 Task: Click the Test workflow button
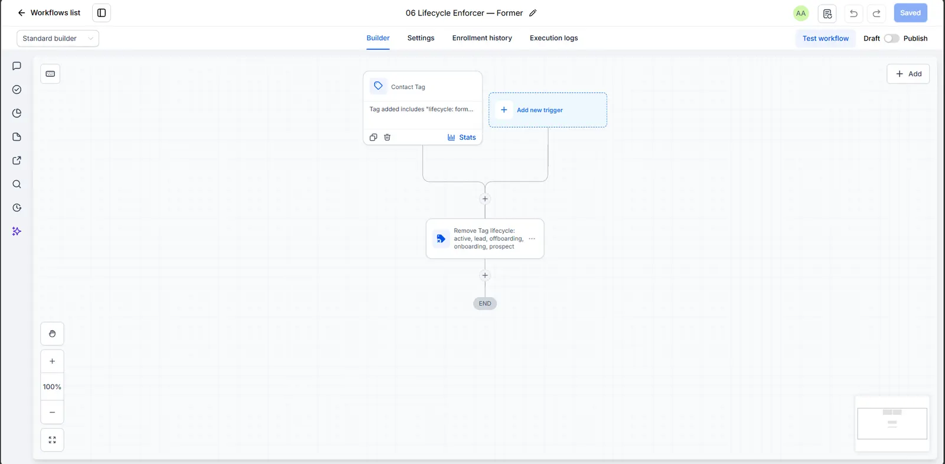click(x=825, y=38)
